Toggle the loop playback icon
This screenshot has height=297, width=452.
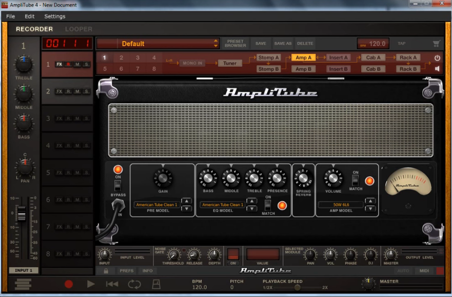[134, 284]
